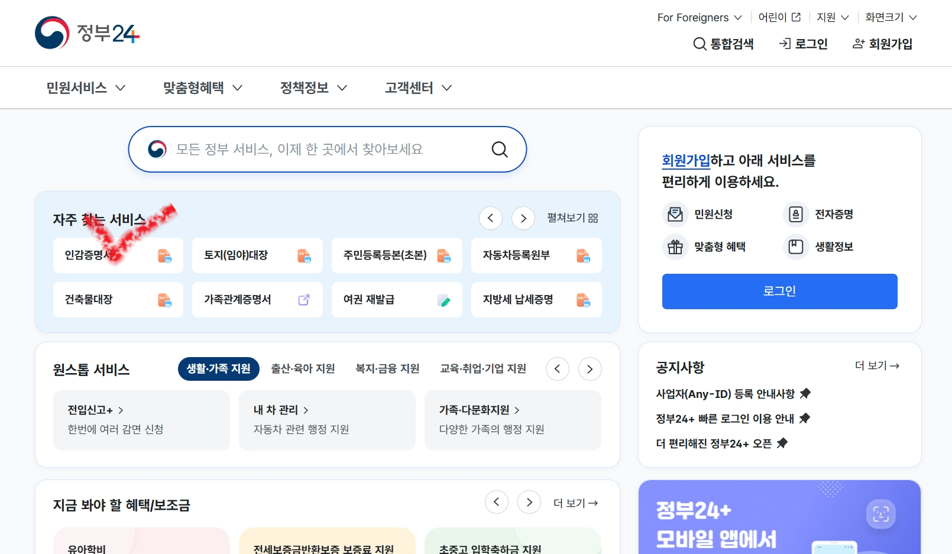The width and height of the screenshot is (952, 554).
Task: Open 전세보증금반환보증 보증료 지원 card
Action: (x=327, y=541)
